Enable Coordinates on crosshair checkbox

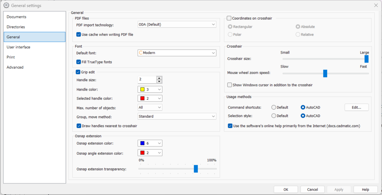pyautogui.click(x=229, y=18)
